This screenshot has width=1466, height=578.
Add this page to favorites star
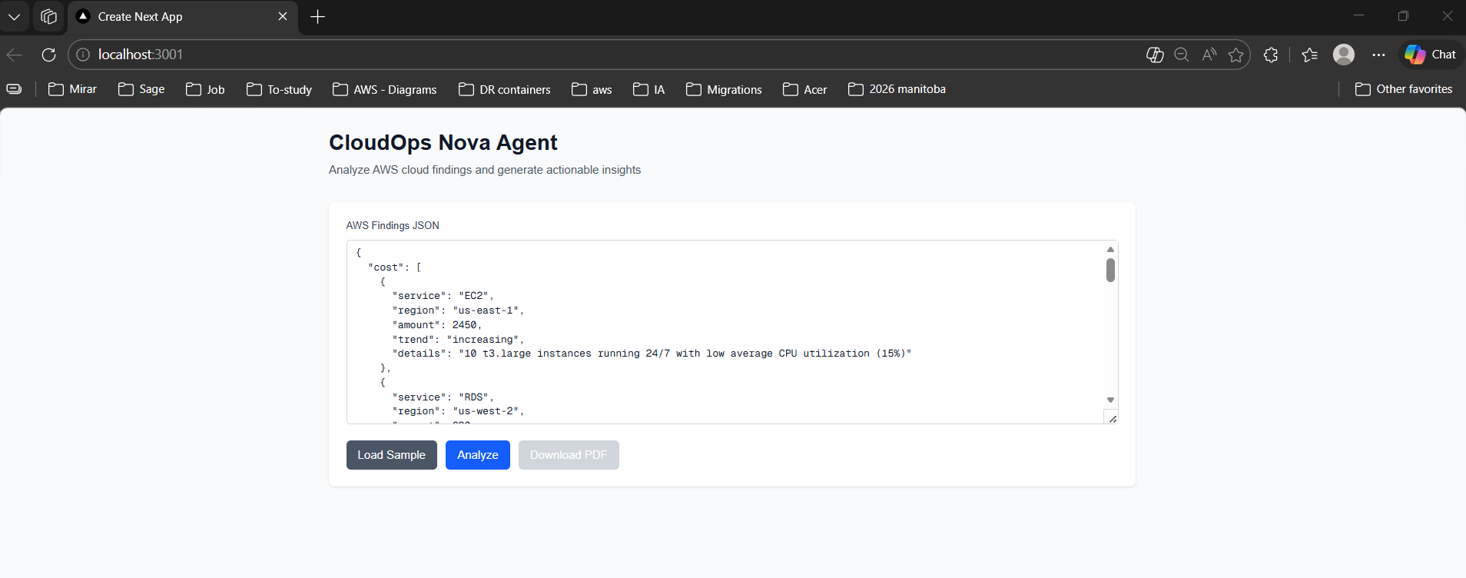[1235, 55]
